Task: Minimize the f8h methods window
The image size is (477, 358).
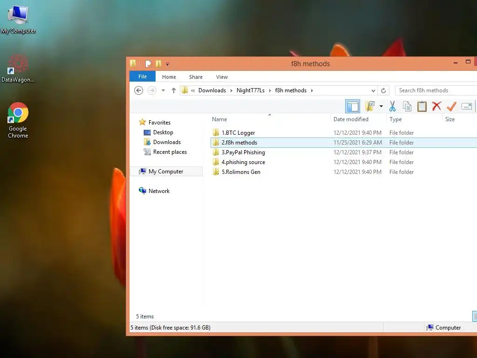Action: [456, 62]
